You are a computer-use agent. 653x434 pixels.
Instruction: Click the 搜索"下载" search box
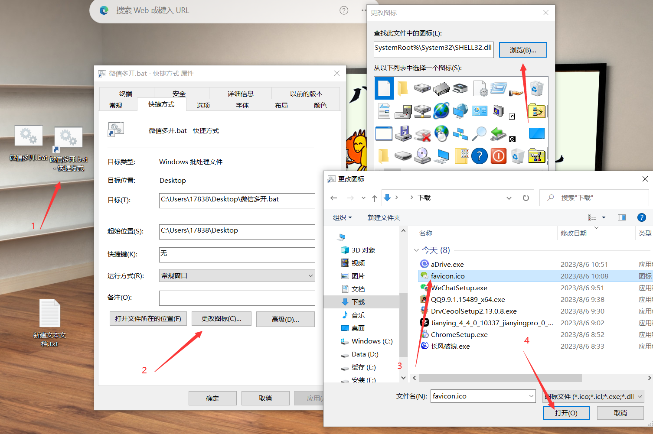[594, 198]
